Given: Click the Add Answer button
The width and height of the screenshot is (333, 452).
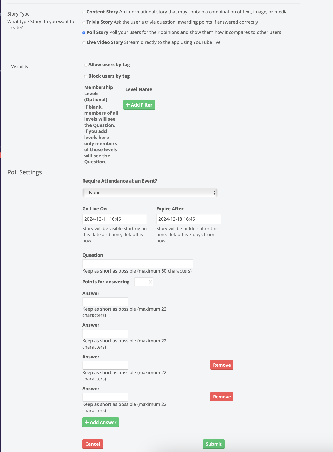Looking at the screenshot, I should point(101,423).
